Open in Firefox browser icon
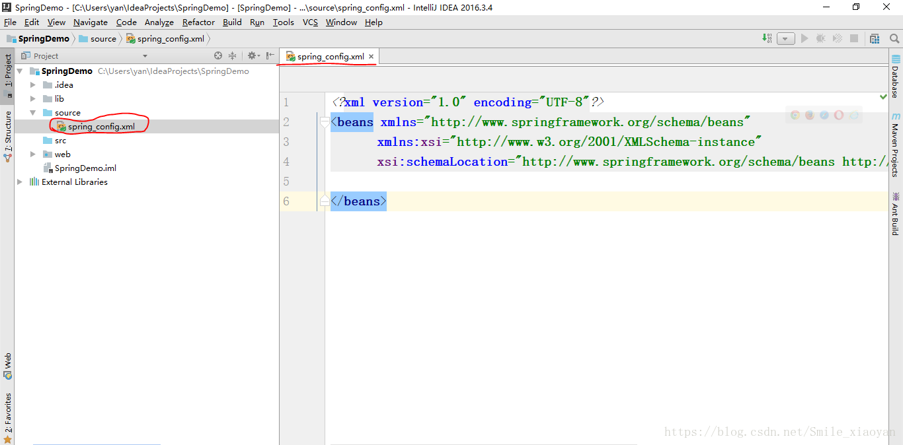The height and width of the screenshot is (445, 903). (x=810, y=115)
